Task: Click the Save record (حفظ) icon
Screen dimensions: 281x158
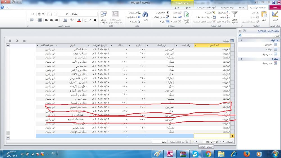Action: (x=180, y=17)
